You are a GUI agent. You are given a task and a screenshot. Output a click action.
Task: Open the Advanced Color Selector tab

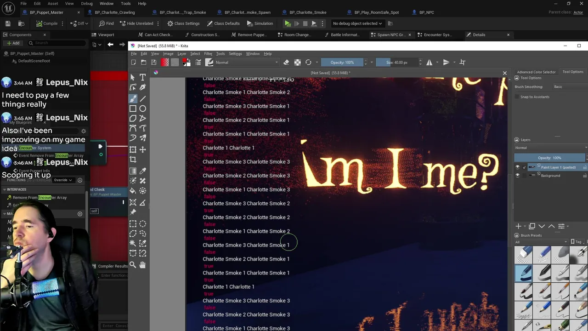click(x=536, y=72)
